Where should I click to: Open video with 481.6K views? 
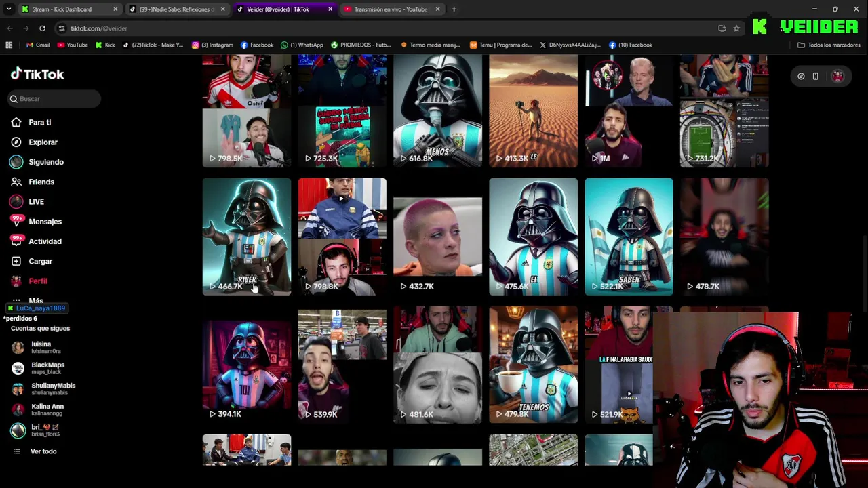(x=438, y=365)
